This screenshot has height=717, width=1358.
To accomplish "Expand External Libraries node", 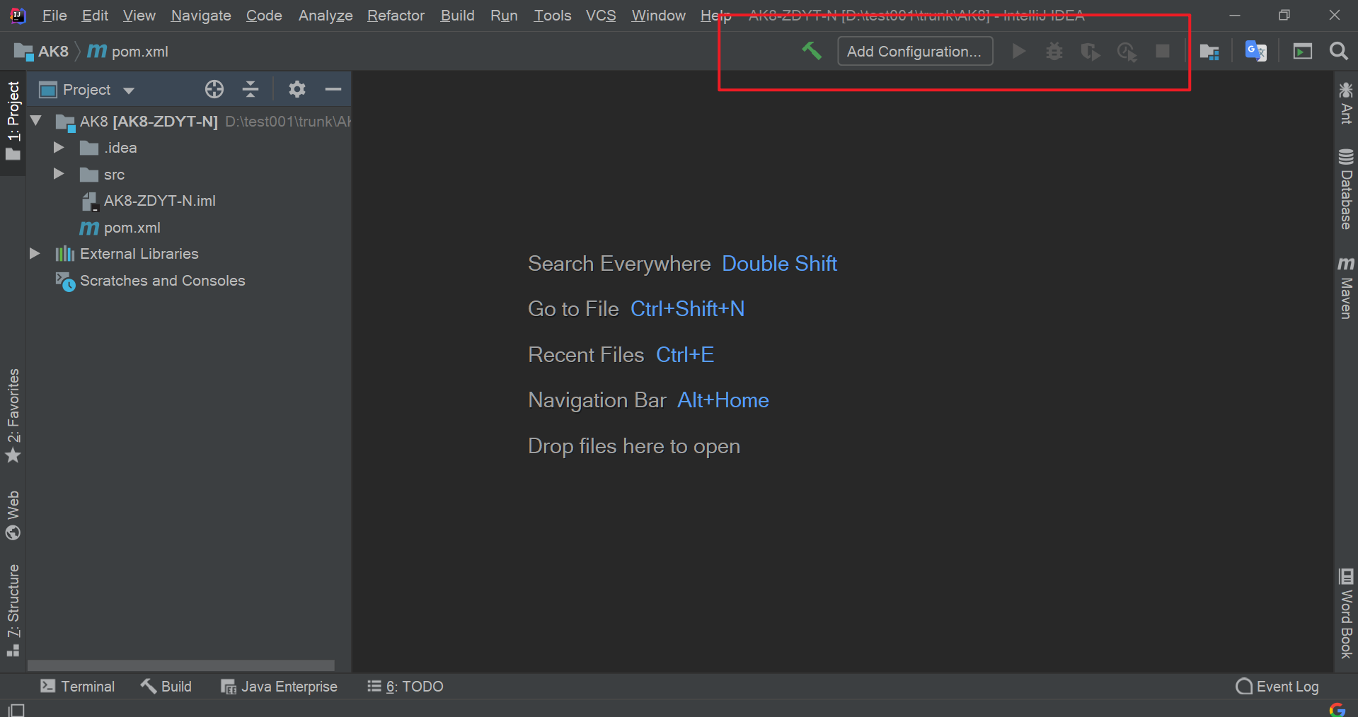I will pyautogui.click(x=34, y=253).
